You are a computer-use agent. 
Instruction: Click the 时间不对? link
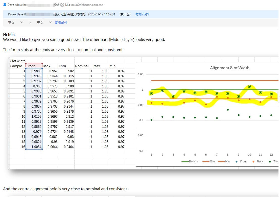pyautogui.click(x=142, y=14)
